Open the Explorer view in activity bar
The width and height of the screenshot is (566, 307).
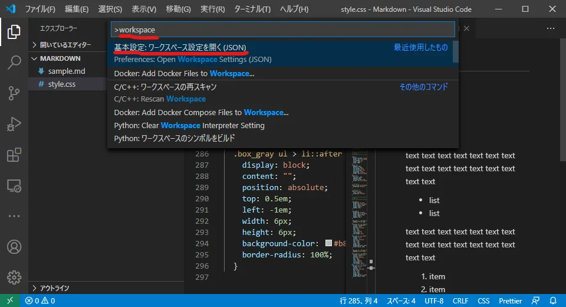[x=14, y=32]
